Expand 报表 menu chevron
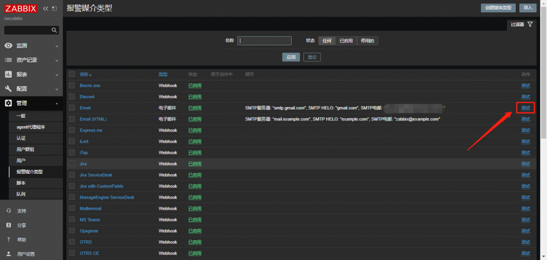This screenshot has width=547, height=260. pos(57,75)
